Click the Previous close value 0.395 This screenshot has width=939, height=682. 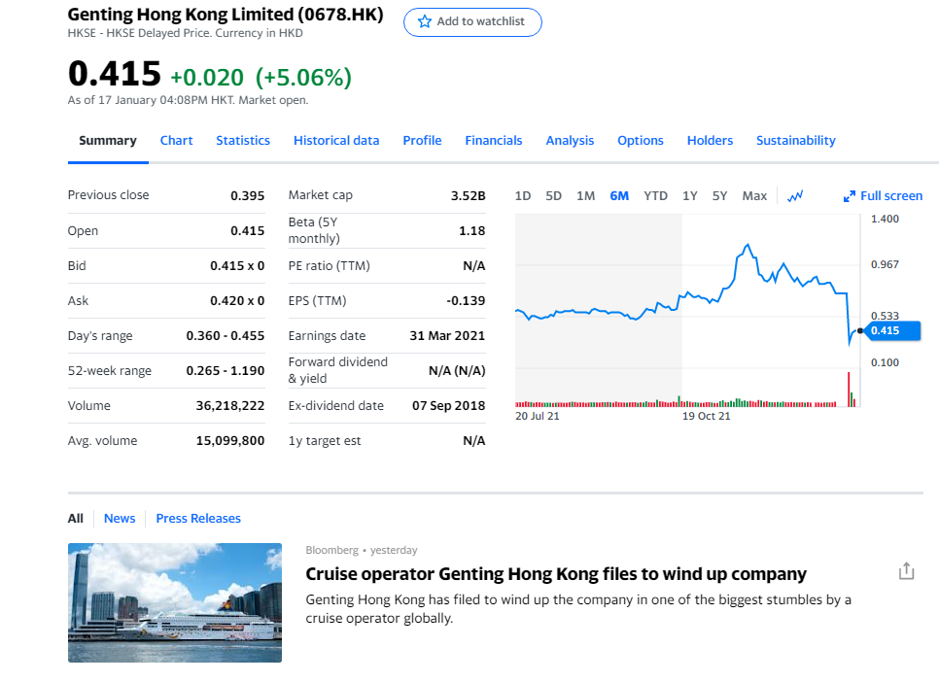tap(247, 195)
